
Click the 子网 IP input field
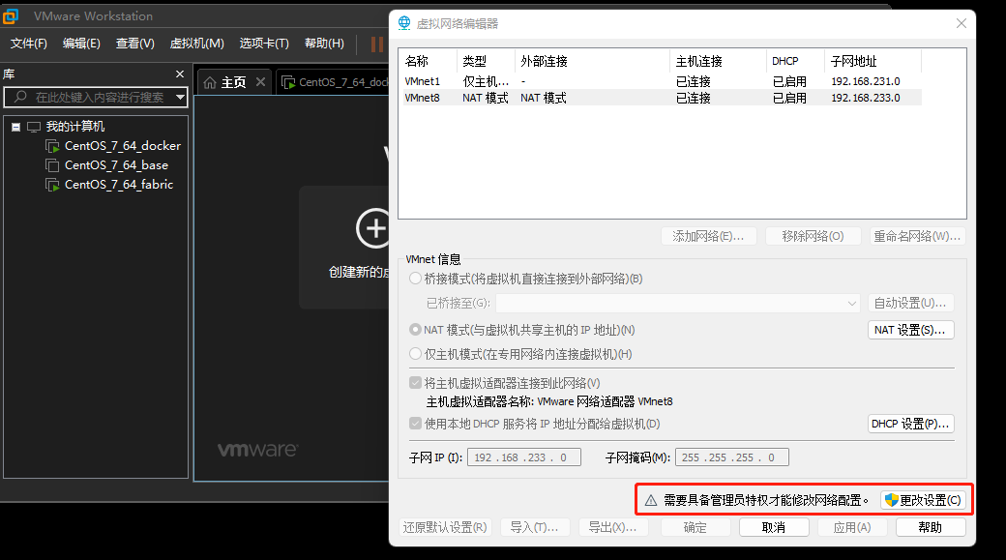[x=524, y=457]
